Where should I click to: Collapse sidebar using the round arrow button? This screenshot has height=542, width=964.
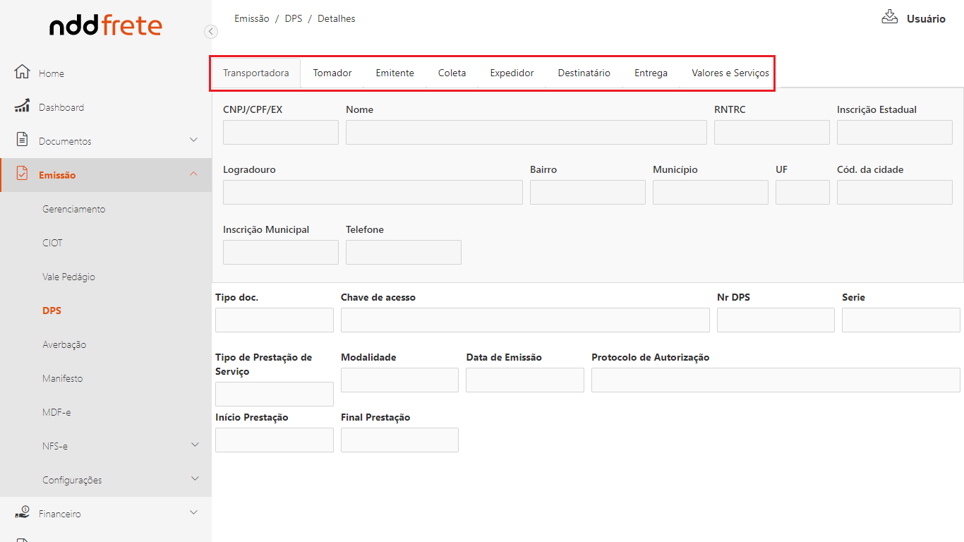210,32
